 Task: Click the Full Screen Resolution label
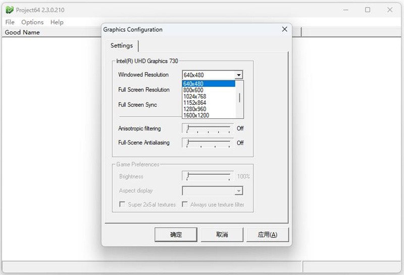(144, 90)
